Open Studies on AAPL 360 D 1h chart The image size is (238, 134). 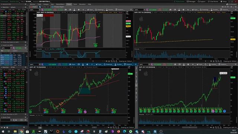pos(109,10)
